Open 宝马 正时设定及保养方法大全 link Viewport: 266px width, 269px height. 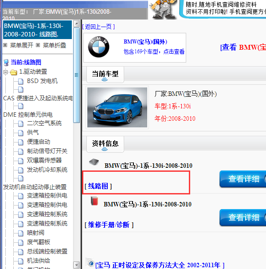click(x=160, y=265)
